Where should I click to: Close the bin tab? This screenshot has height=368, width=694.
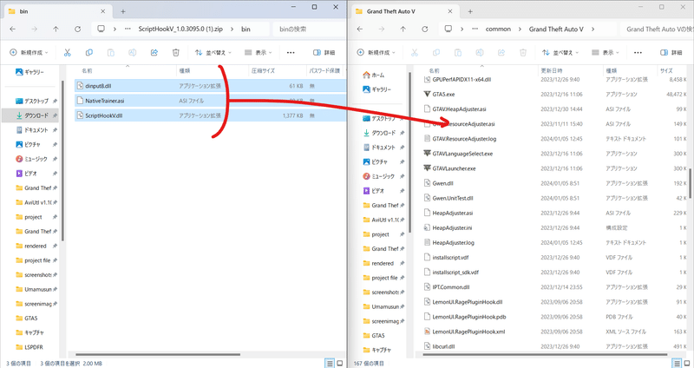[102, 11]
